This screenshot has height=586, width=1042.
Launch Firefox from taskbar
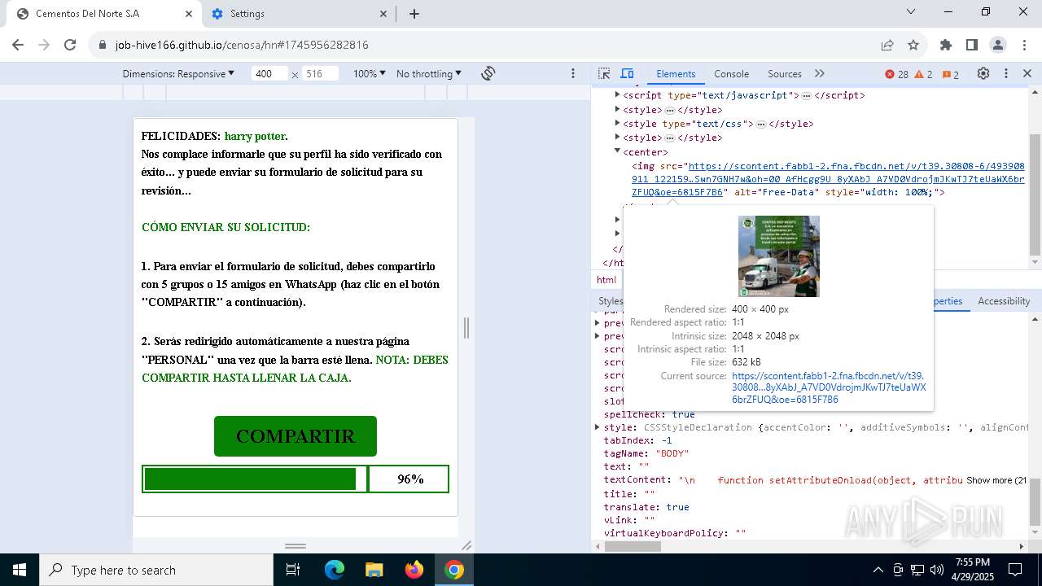point(414,570)
